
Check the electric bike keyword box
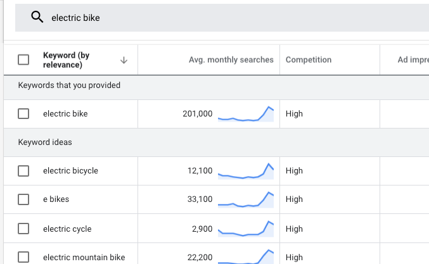23,114
